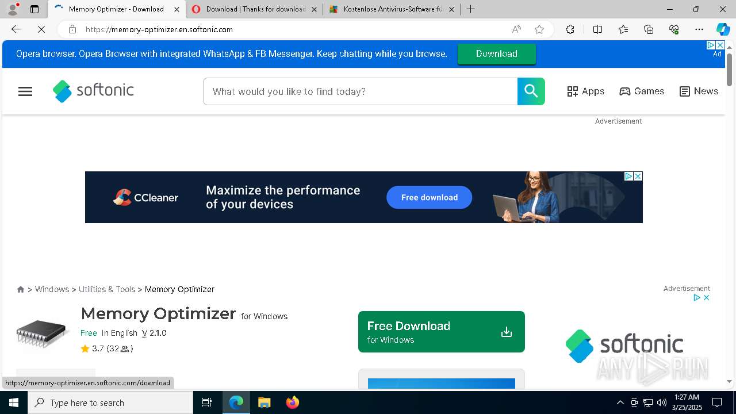Screen dimensions: 736x414
Task: Click the Memory Optimizer title
Action: 158,313
